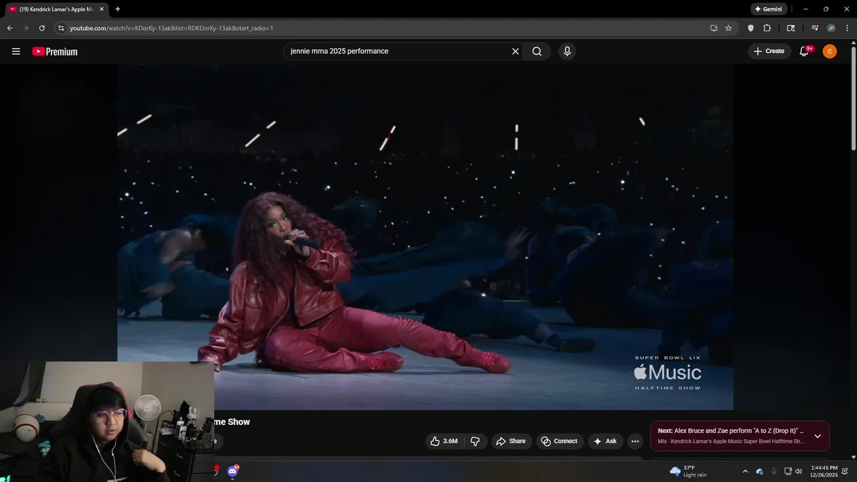This screenshot has height=482, width=857.
Task: Open the Connect button
Action: coord(560,441)
